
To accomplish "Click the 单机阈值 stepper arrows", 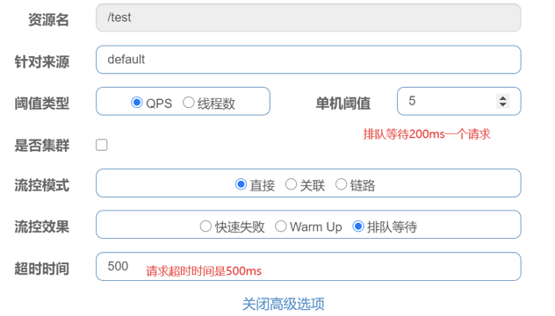I will pos(502,101).
